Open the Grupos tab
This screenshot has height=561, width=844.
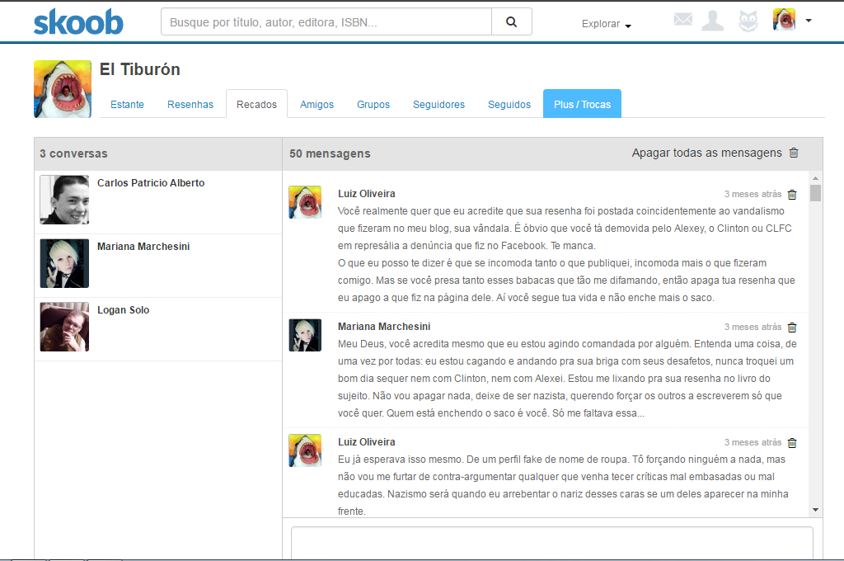pos(373,105)
